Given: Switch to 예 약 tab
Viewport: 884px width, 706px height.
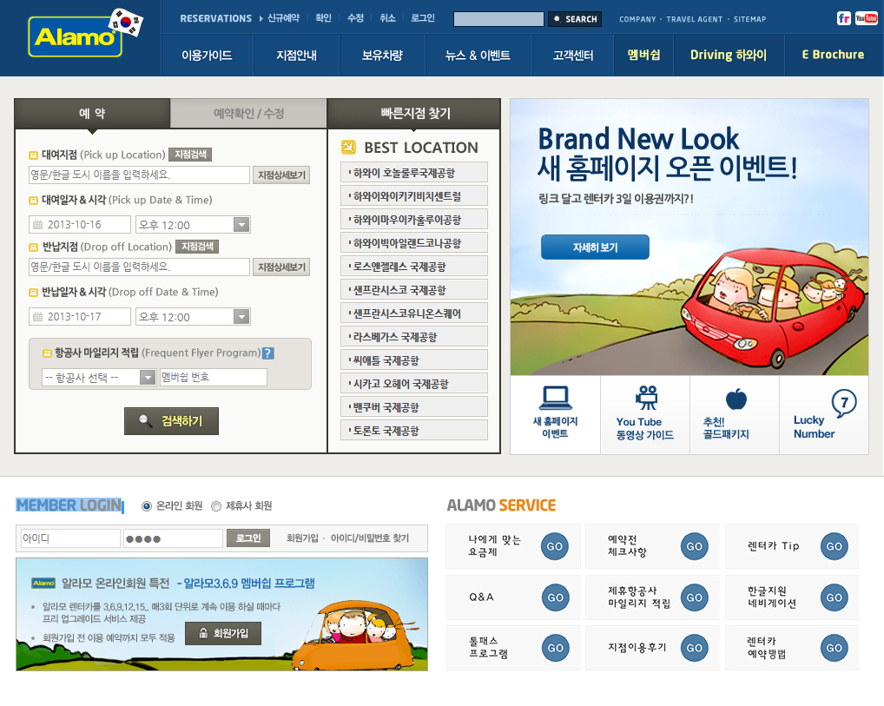Looking at the screenshot, I should (92, 114).
